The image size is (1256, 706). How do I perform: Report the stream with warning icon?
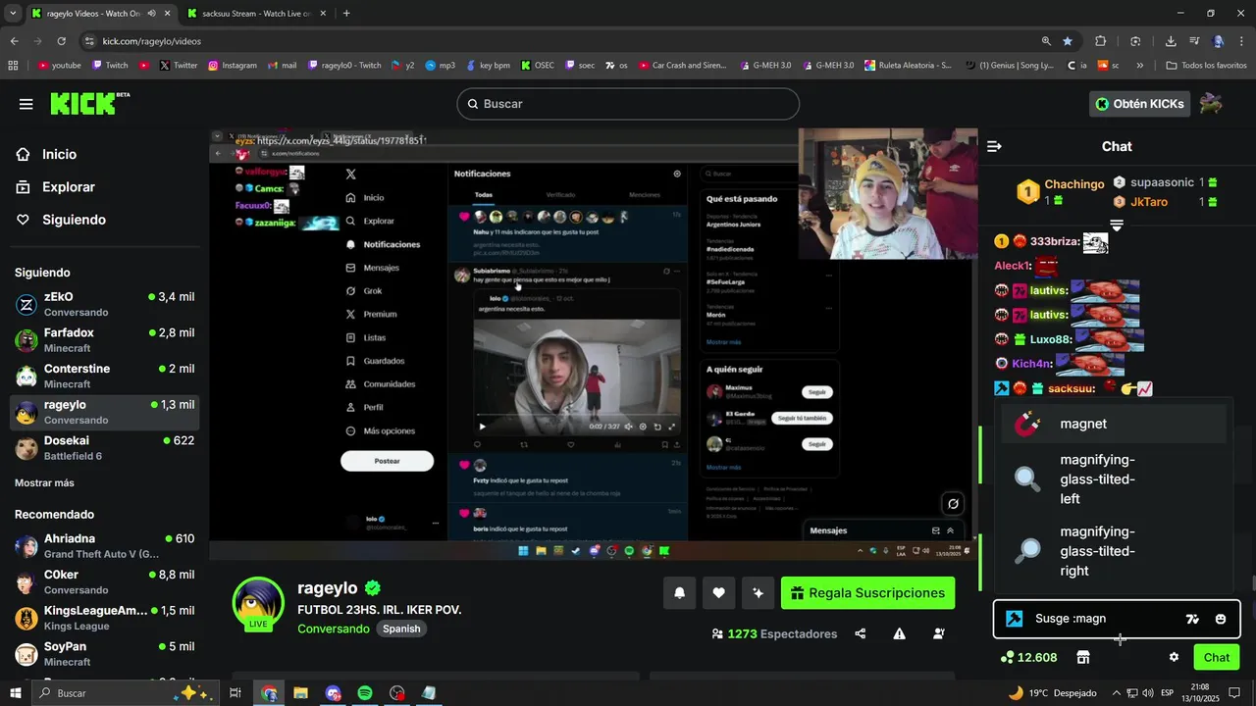coord(899,634)
